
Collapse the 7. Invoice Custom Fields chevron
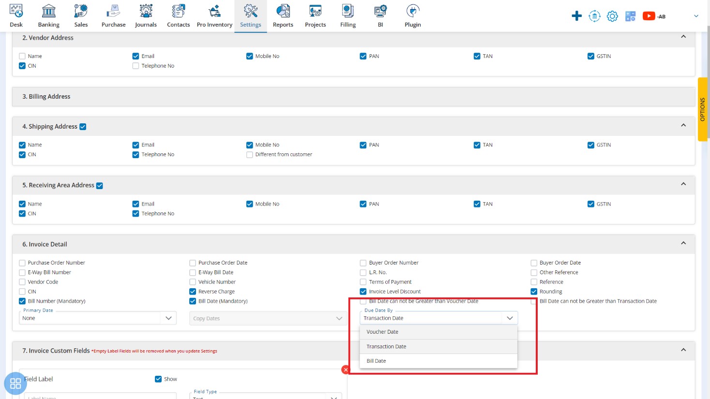click(683, 350)
